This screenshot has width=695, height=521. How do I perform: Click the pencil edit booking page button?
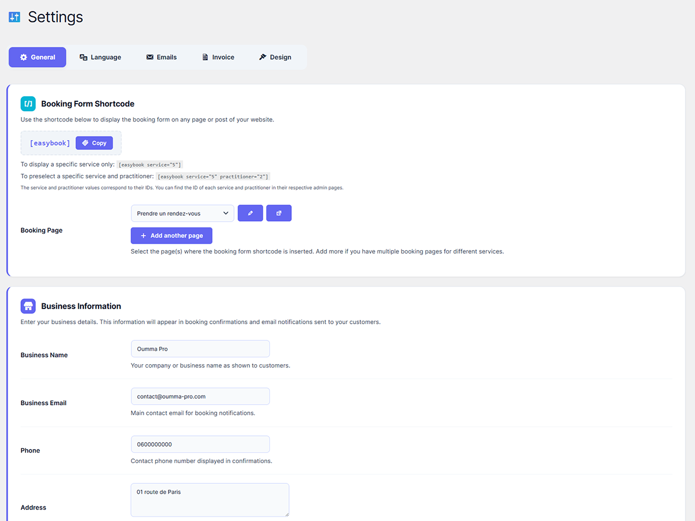[250, 213]
